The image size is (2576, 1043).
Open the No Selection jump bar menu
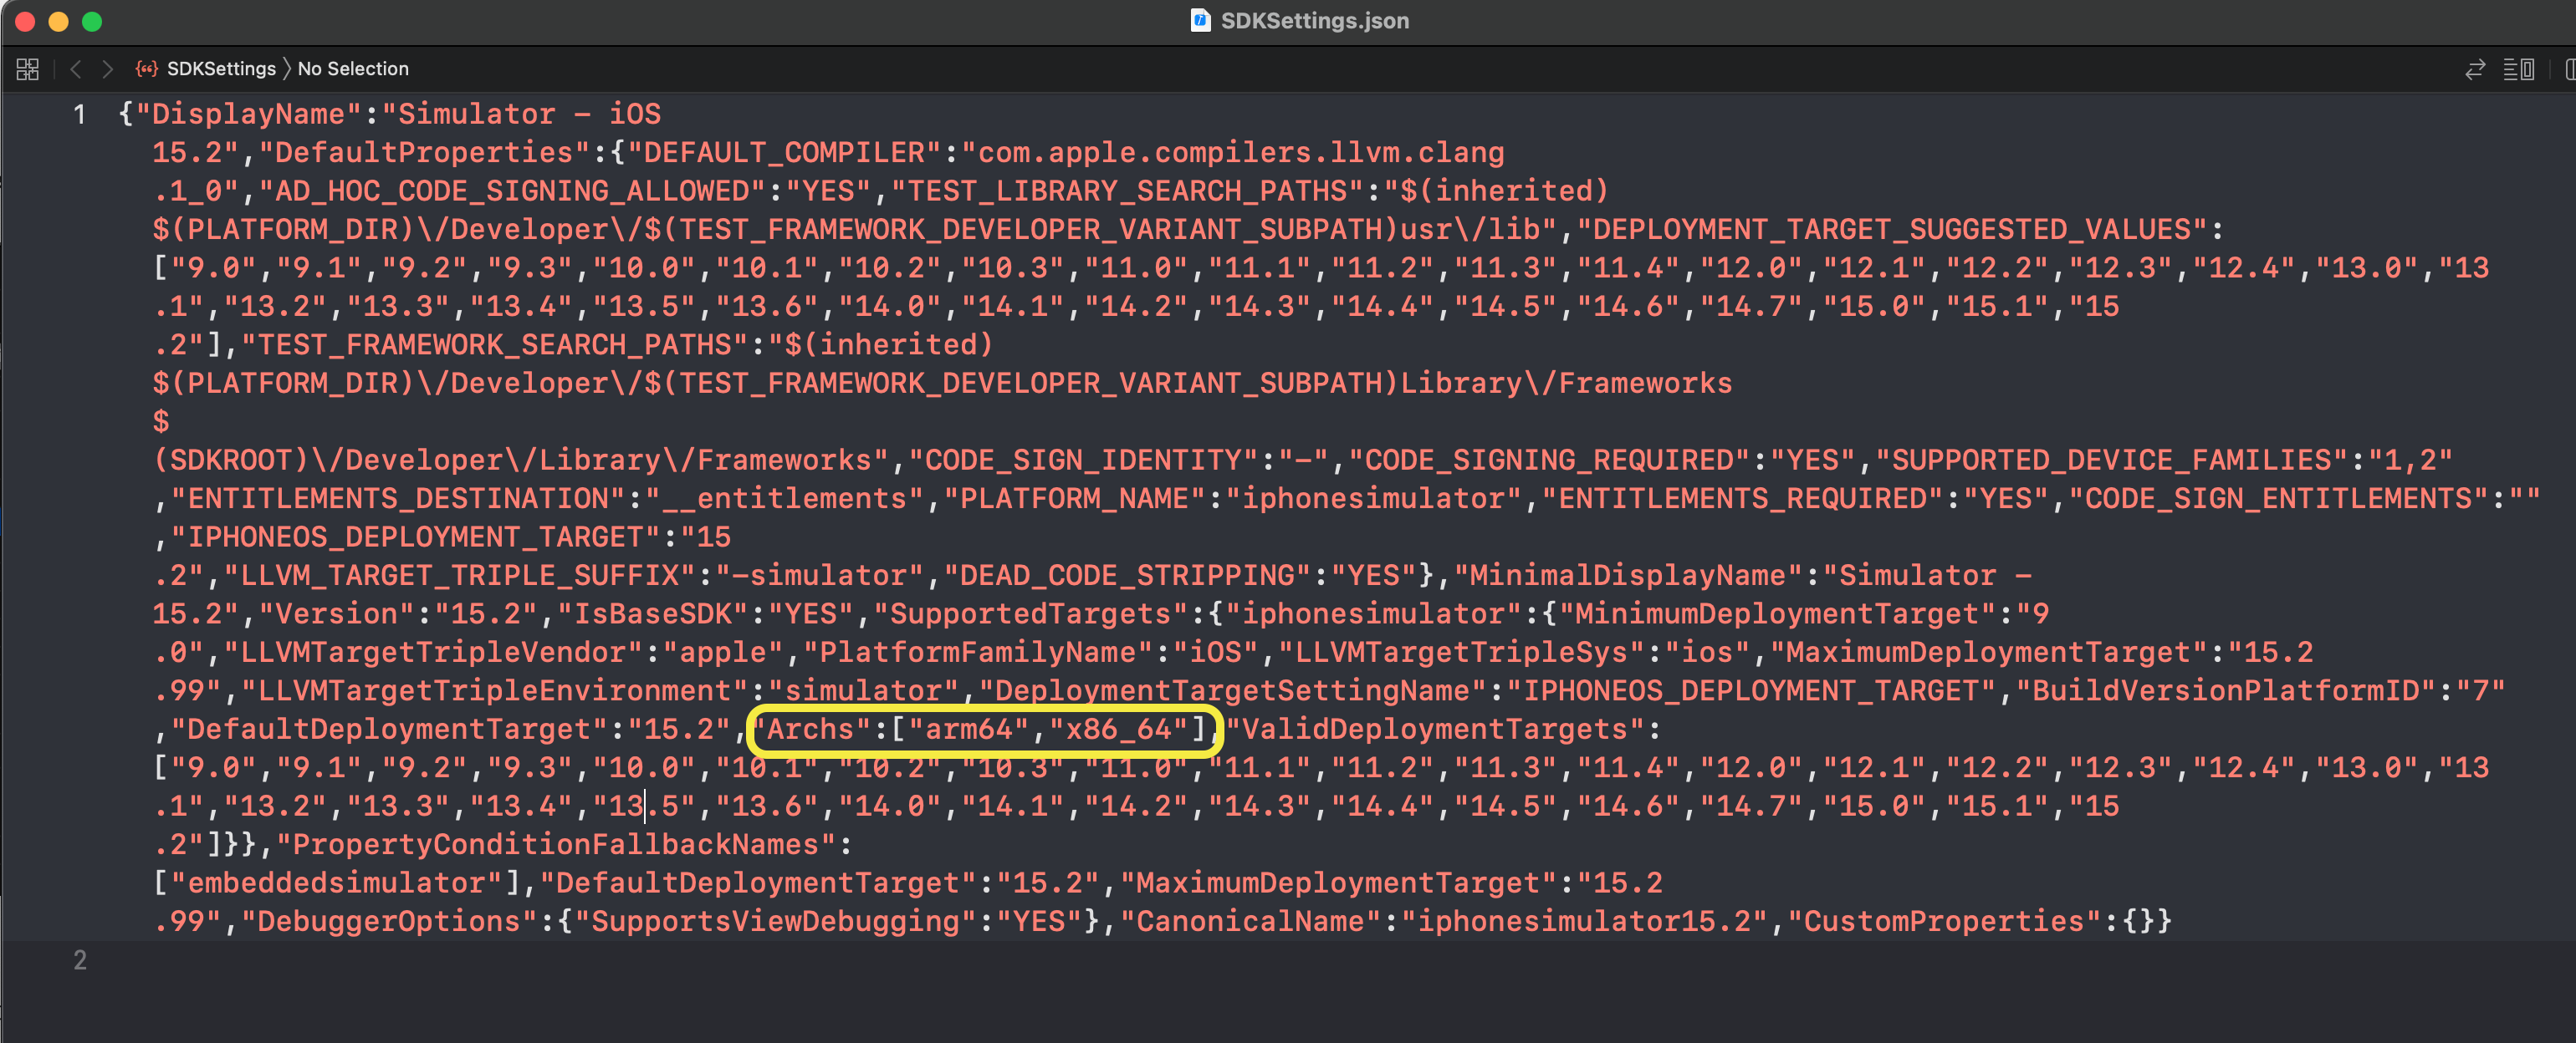(x=353, y=69)
